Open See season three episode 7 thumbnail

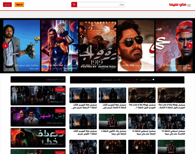[x=83, y=95]
